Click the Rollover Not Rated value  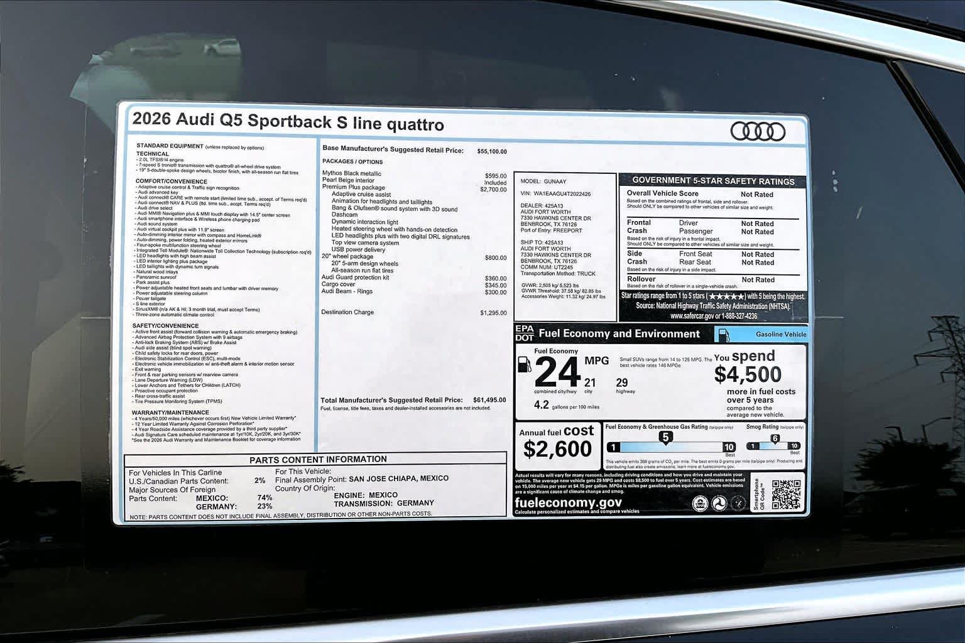tap(758, 280)
